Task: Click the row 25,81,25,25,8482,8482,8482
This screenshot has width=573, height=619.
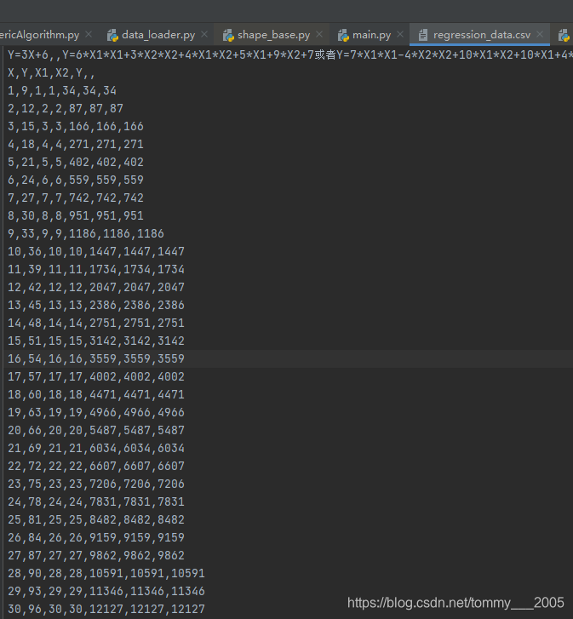Action: click(x=96, y=519)
